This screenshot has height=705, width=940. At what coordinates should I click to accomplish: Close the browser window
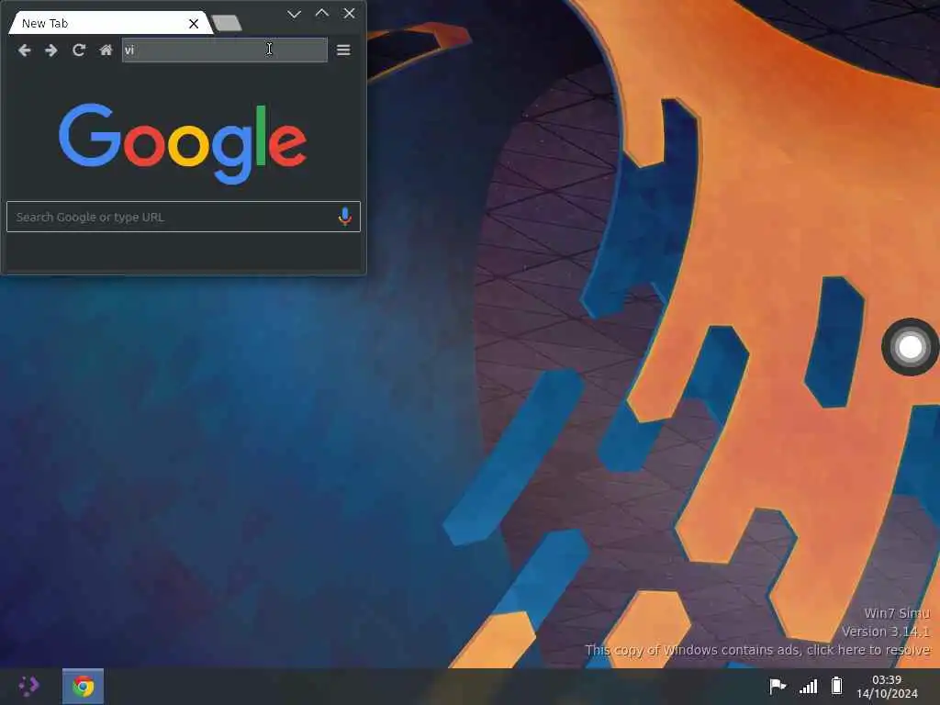coord(349,13)
